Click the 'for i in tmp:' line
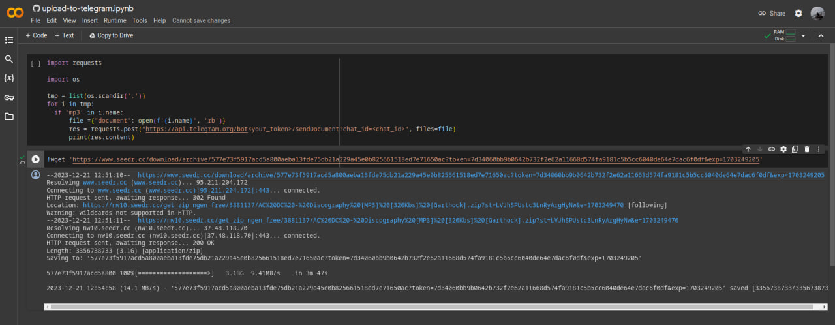 70,104
